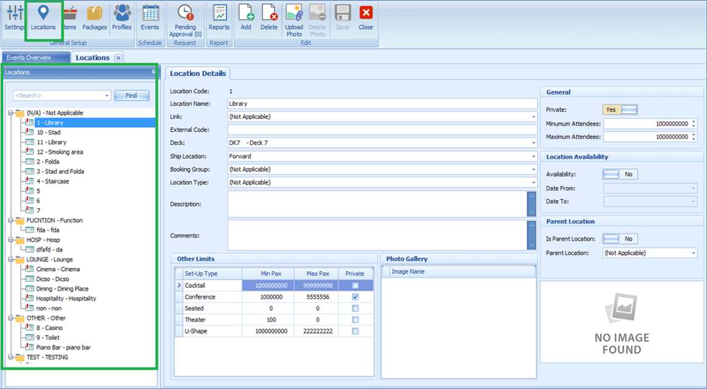Image resolution: width=707 pixels, height=389 pixels.
Task: Click the External Code input field
Action: point(382,130)
